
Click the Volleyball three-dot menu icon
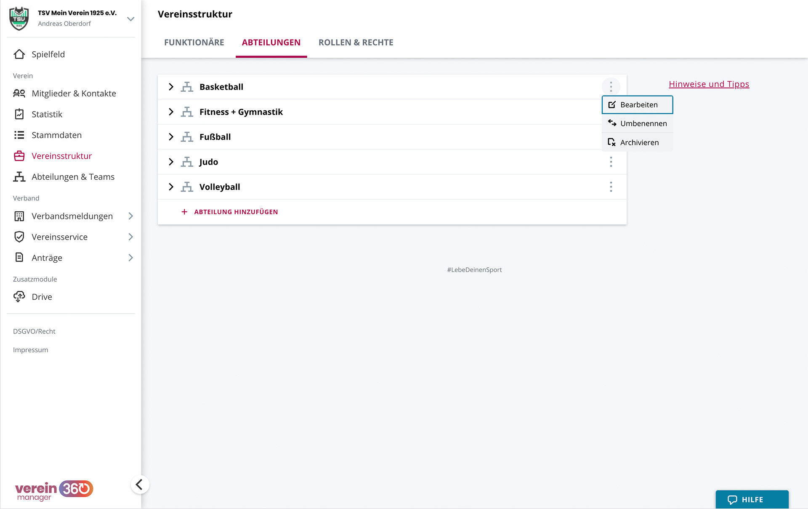pos(611,187)
